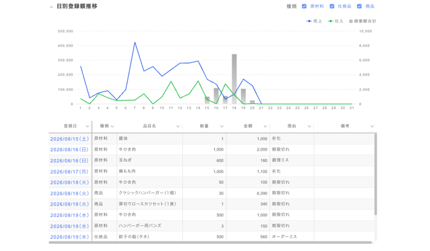Open the 2026/08/17(月) date link

click(x=69, y=172)
